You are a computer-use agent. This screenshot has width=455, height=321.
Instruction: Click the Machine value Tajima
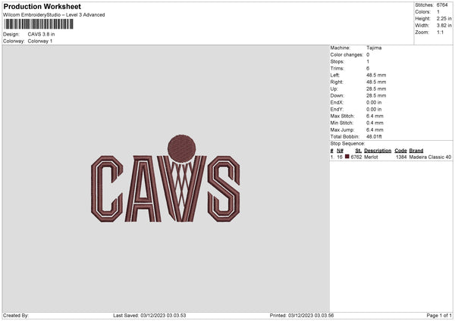point(374,48)
